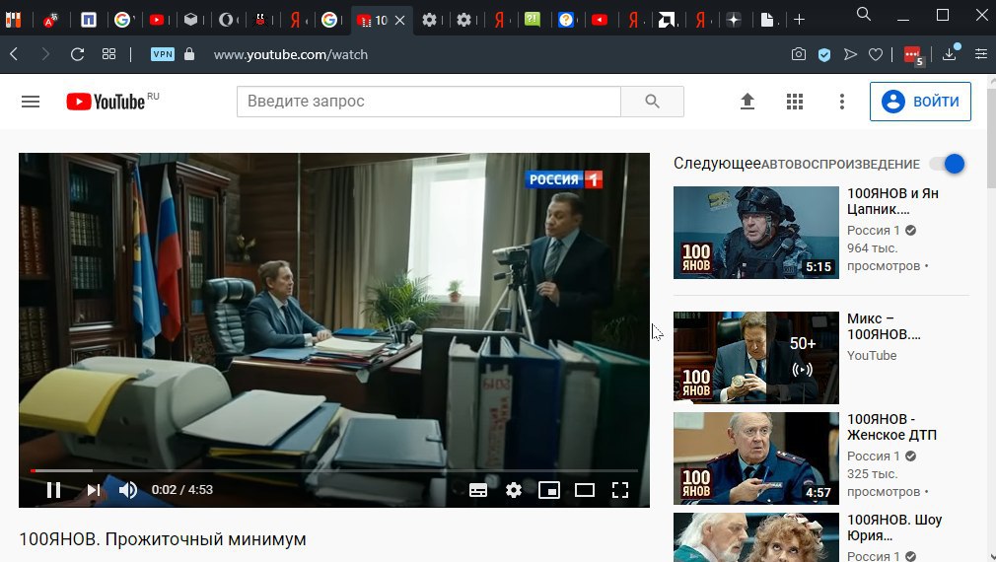The image size is (996, 562).
Task: Open Россия 1 channel under Женское ДТП
Action: (x=874, y=456)
